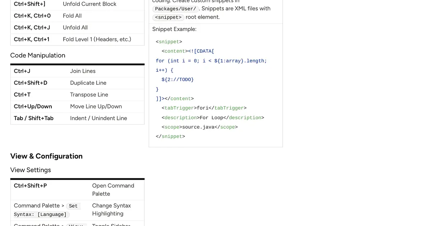Image resolution: width=431 pixels, height=226 pixels.
Task: Click the Fold All table row
Action: click(77, 16)
